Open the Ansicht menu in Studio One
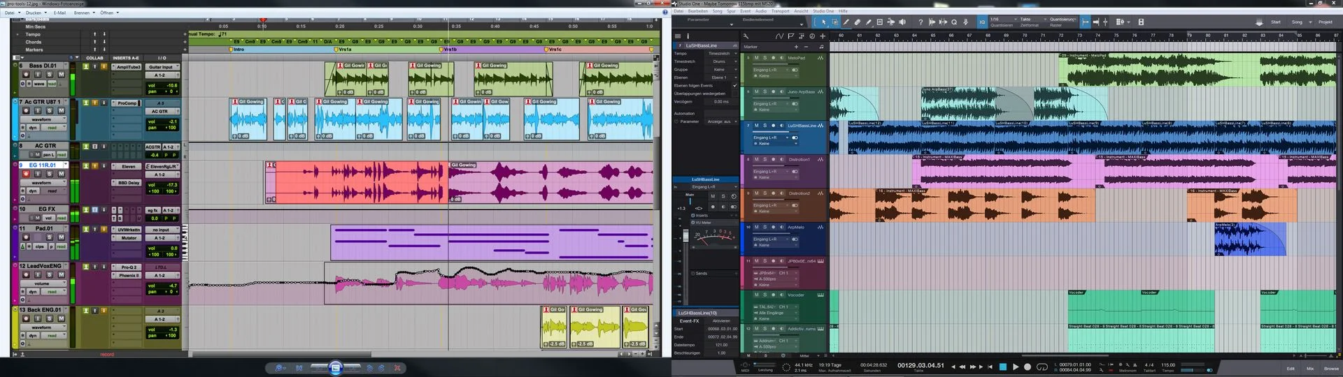The width and height of the screenshot is (1343, 377). 801,11
